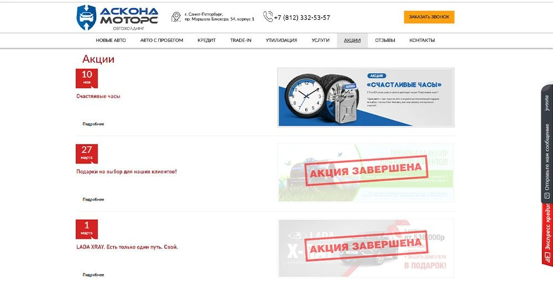
Task: Open the 27 марта date badge
Action: pyautogui.click(x=87, y=154)
